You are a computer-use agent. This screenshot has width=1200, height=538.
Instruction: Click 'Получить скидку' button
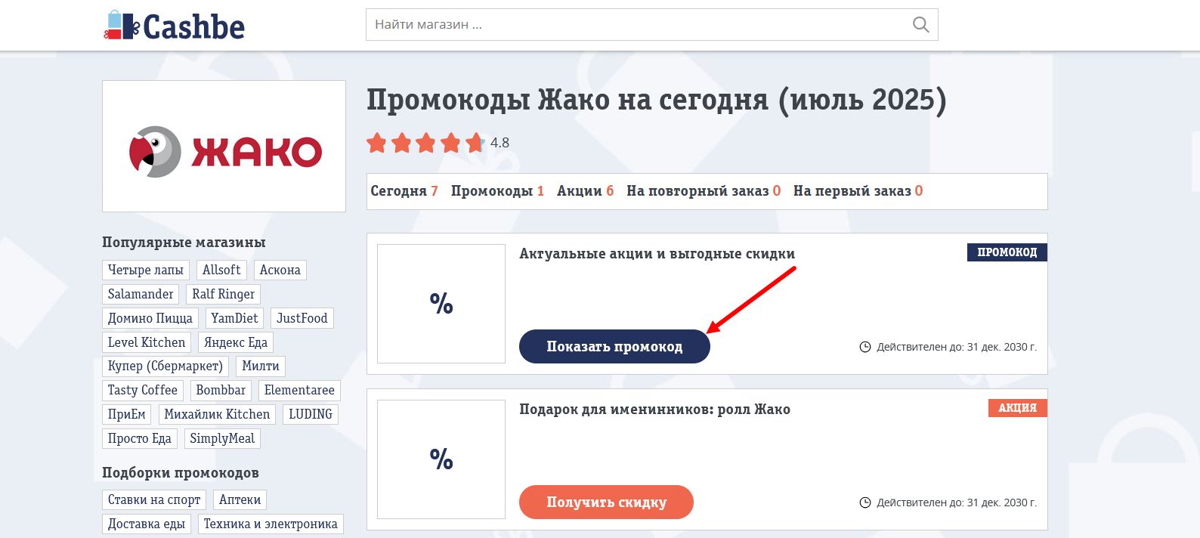pyautogui.click(x=606, y=502)
